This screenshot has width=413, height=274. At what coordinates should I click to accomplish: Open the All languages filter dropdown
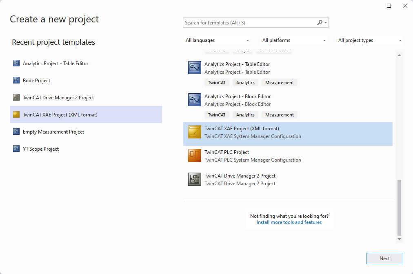click(x=217, y=40)
